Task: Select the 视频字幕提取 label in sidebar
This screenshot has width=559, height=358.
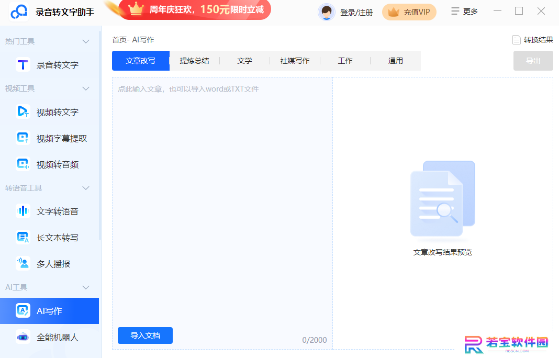Action: click(x=62, y=138)
